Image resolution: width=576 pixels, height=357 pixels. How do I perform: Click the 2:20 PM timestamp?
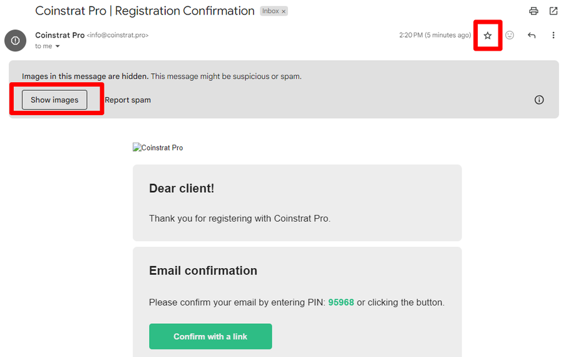435,36
